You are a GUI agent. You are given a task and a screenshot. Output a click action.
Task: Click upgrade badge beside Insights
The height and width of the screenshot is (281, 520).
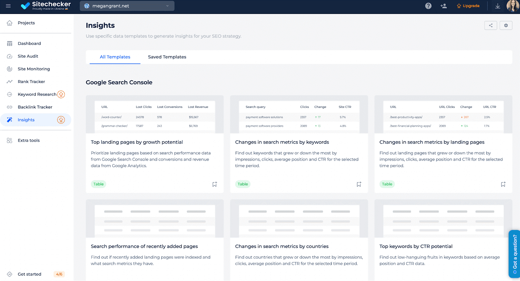(61, 120)
